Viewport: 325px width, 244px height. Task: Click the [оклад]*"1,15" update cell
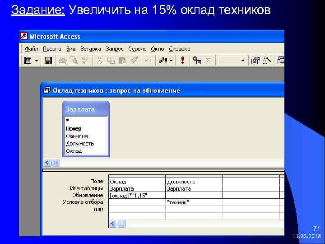137,196
